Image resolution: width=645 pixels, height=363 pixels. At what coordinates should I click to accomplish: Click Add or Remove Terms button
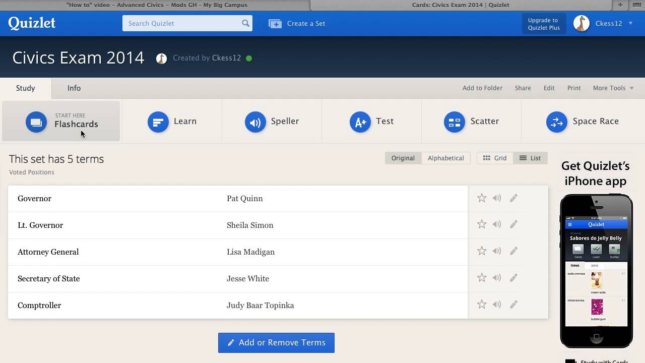click(276, 343)
